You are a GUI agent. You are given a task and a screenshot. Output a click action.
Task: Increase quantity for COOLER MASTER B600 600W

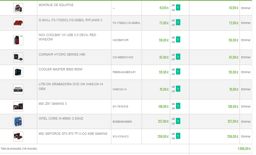[173, 69]
